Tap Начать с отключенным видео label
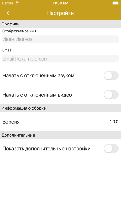121x216 pixels. [x=37, y=95]
